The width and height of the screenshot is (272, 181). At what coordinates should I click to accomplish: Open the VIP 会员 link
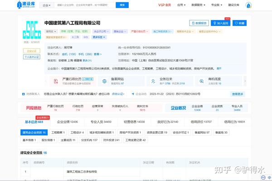pos(165,5)
